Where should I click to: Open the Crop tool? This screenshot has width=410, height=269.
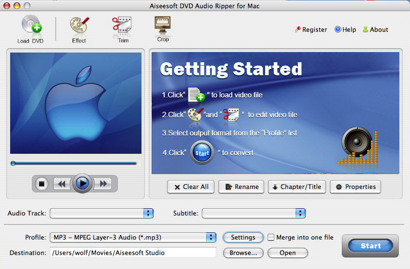163,25
